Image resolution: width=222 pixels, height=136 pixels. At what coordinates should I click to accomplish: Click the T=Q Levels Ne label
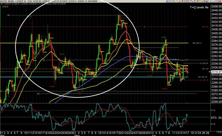(x=199, y=7)
